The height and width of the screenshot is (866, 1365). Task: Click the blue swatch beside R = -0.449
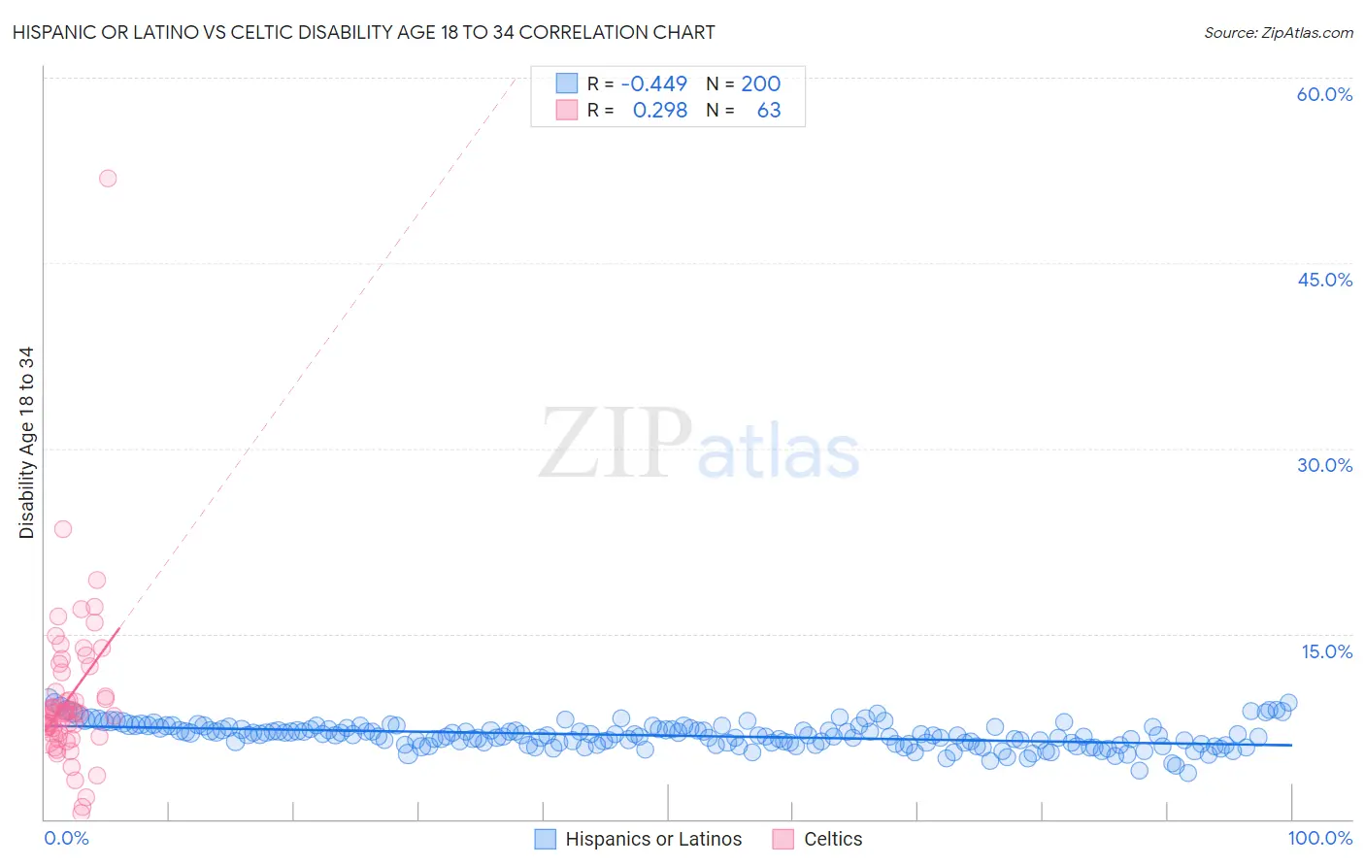click(567, 83)
